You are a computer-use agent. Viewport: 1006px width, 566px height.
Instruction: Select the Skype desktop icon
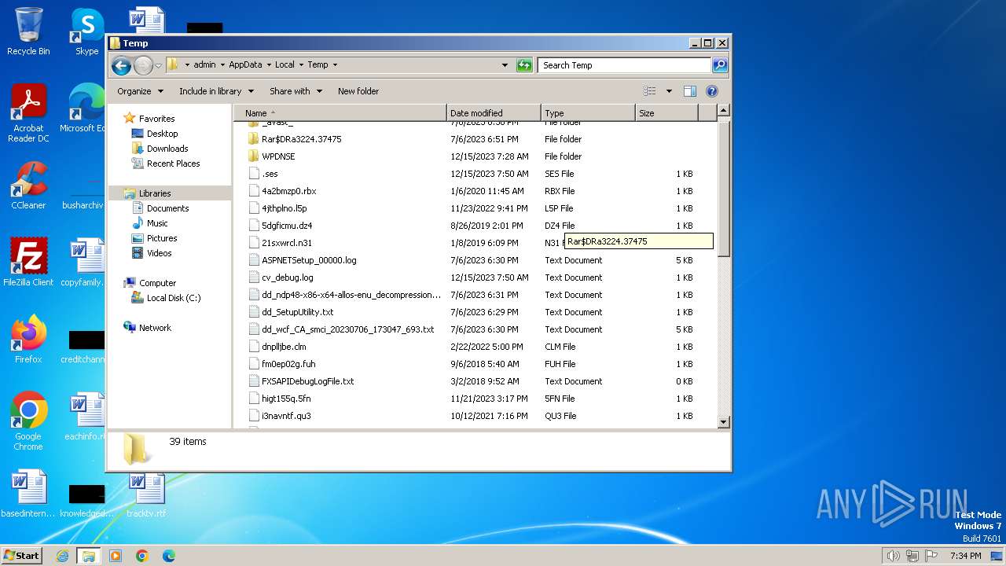pyautogui.click(x=87, y=31)
